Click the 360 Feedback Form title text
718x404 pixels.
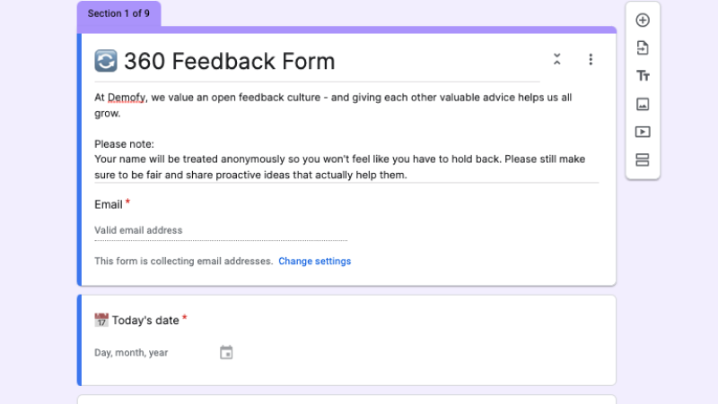229,61
